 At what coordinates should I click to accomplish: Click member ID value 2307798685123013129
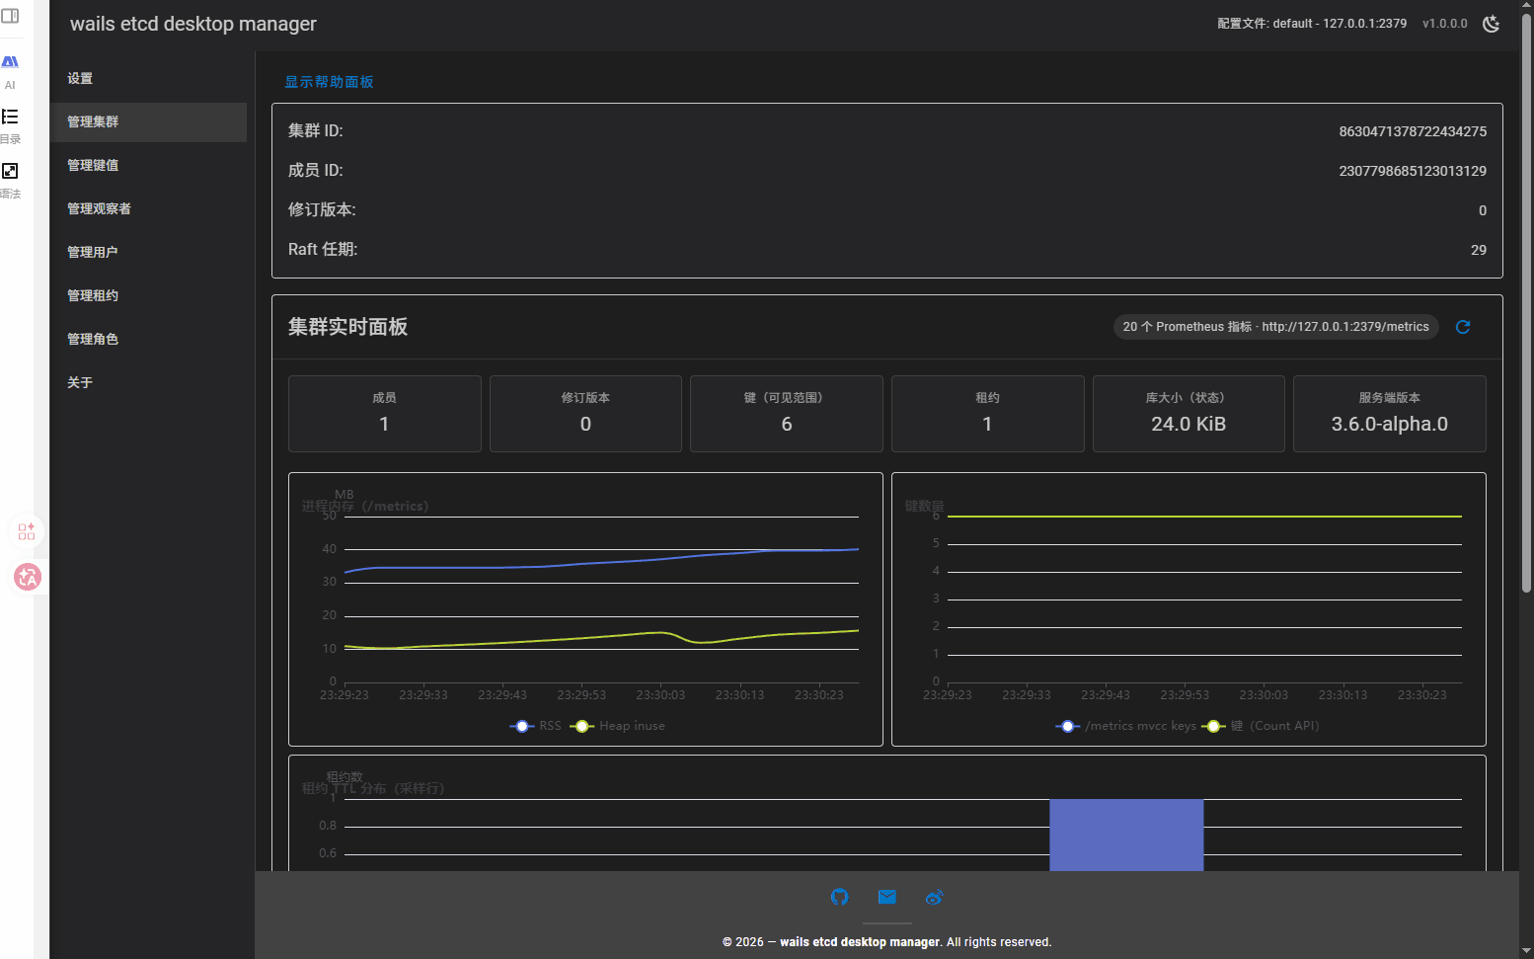coord(1413,171)
